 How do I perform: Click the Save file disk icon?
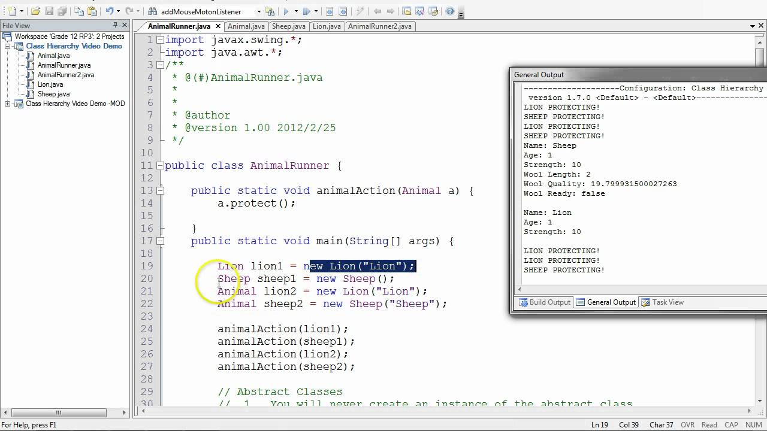tap(49, 11)
